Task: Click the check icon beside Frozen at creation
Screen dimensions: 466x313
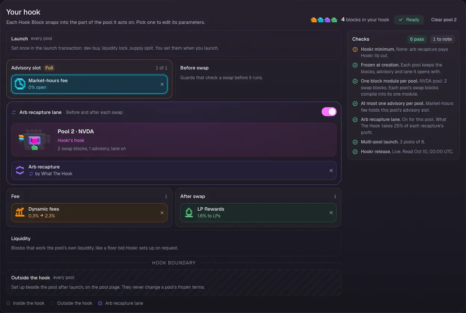Action: [x=355, y=65]
